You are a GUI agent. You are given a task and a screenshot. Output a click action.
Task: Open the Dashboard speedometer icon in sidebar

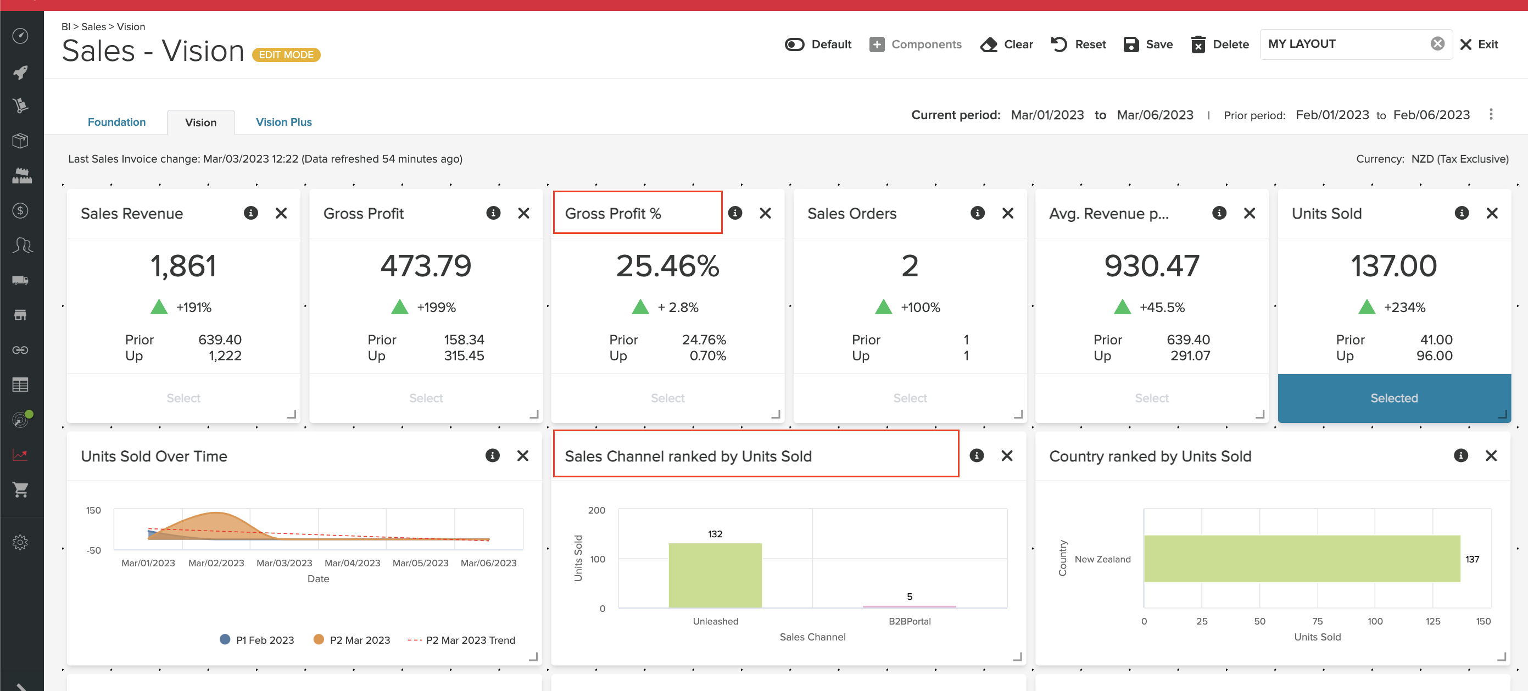point(21,36)
